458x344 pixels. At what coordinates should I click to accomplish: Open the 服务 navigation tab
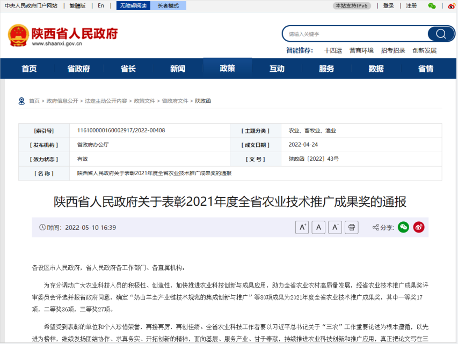(x=326, y=69)
